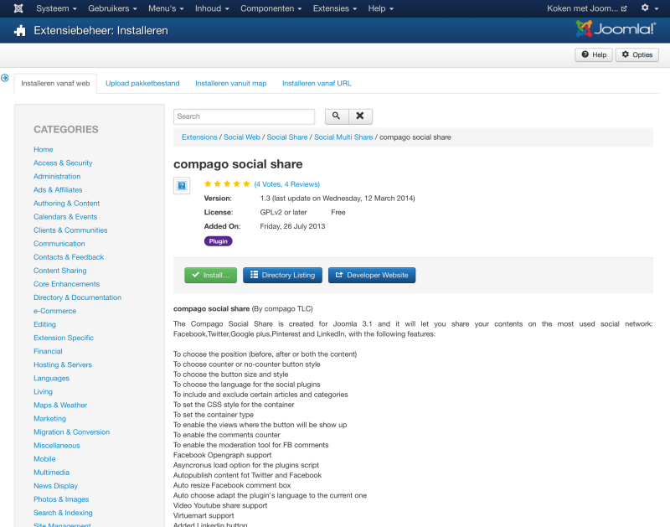670x527 pixels.
Task: Open the Menu's dropdown menu
Action: point(166,8)
